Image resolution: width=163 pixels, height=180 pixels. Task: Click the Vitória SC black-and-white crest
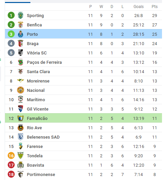(x=21, y=53)
